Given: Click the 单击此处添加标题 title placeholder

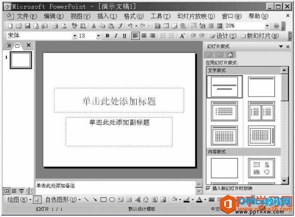Looking at the screenshot, I should tap(119, 100).
